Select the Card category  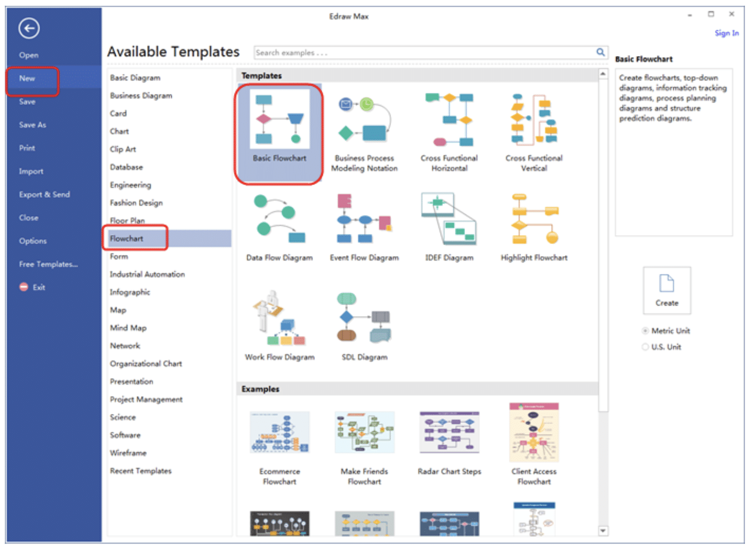[118, 113]
